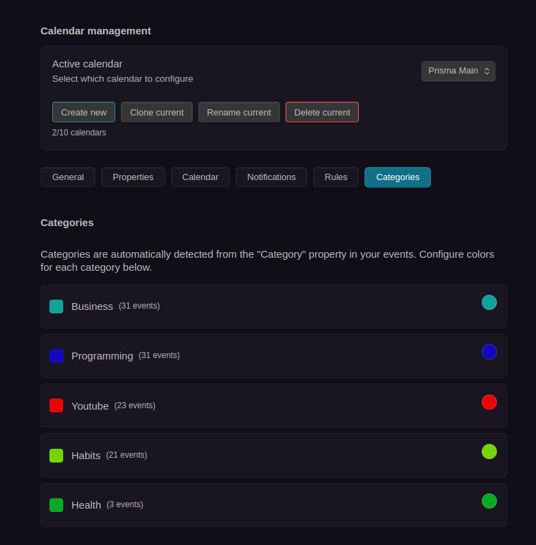Click the "(21 events)" count for Habits

[126, 455]
